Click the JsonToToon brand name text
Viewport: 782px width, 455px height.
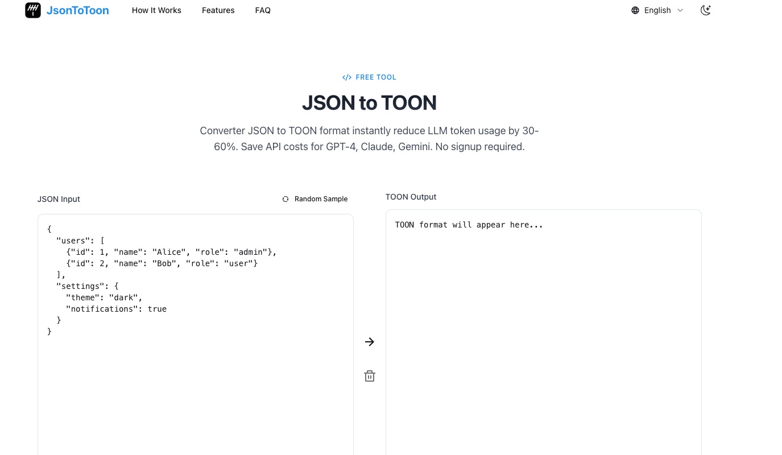pos(77,10)
